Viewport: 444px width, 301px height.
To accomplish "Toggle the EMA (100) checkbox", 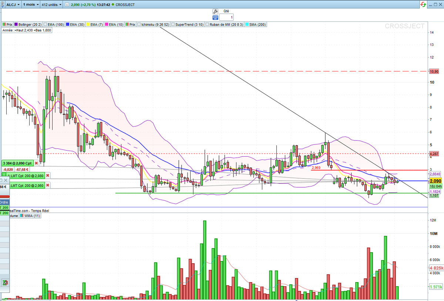I will 46,24.
